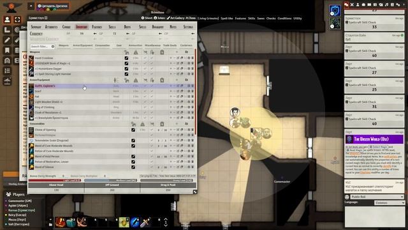Open the Compendium Packs sidebar tab

[x=392, y=4]
